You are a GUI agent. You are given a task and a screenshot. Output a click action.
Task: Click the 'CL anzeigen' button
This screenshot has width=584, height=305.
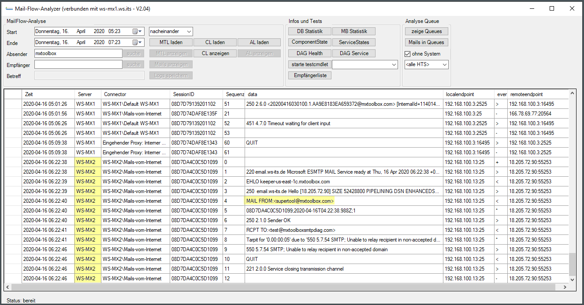pos(215,53)
